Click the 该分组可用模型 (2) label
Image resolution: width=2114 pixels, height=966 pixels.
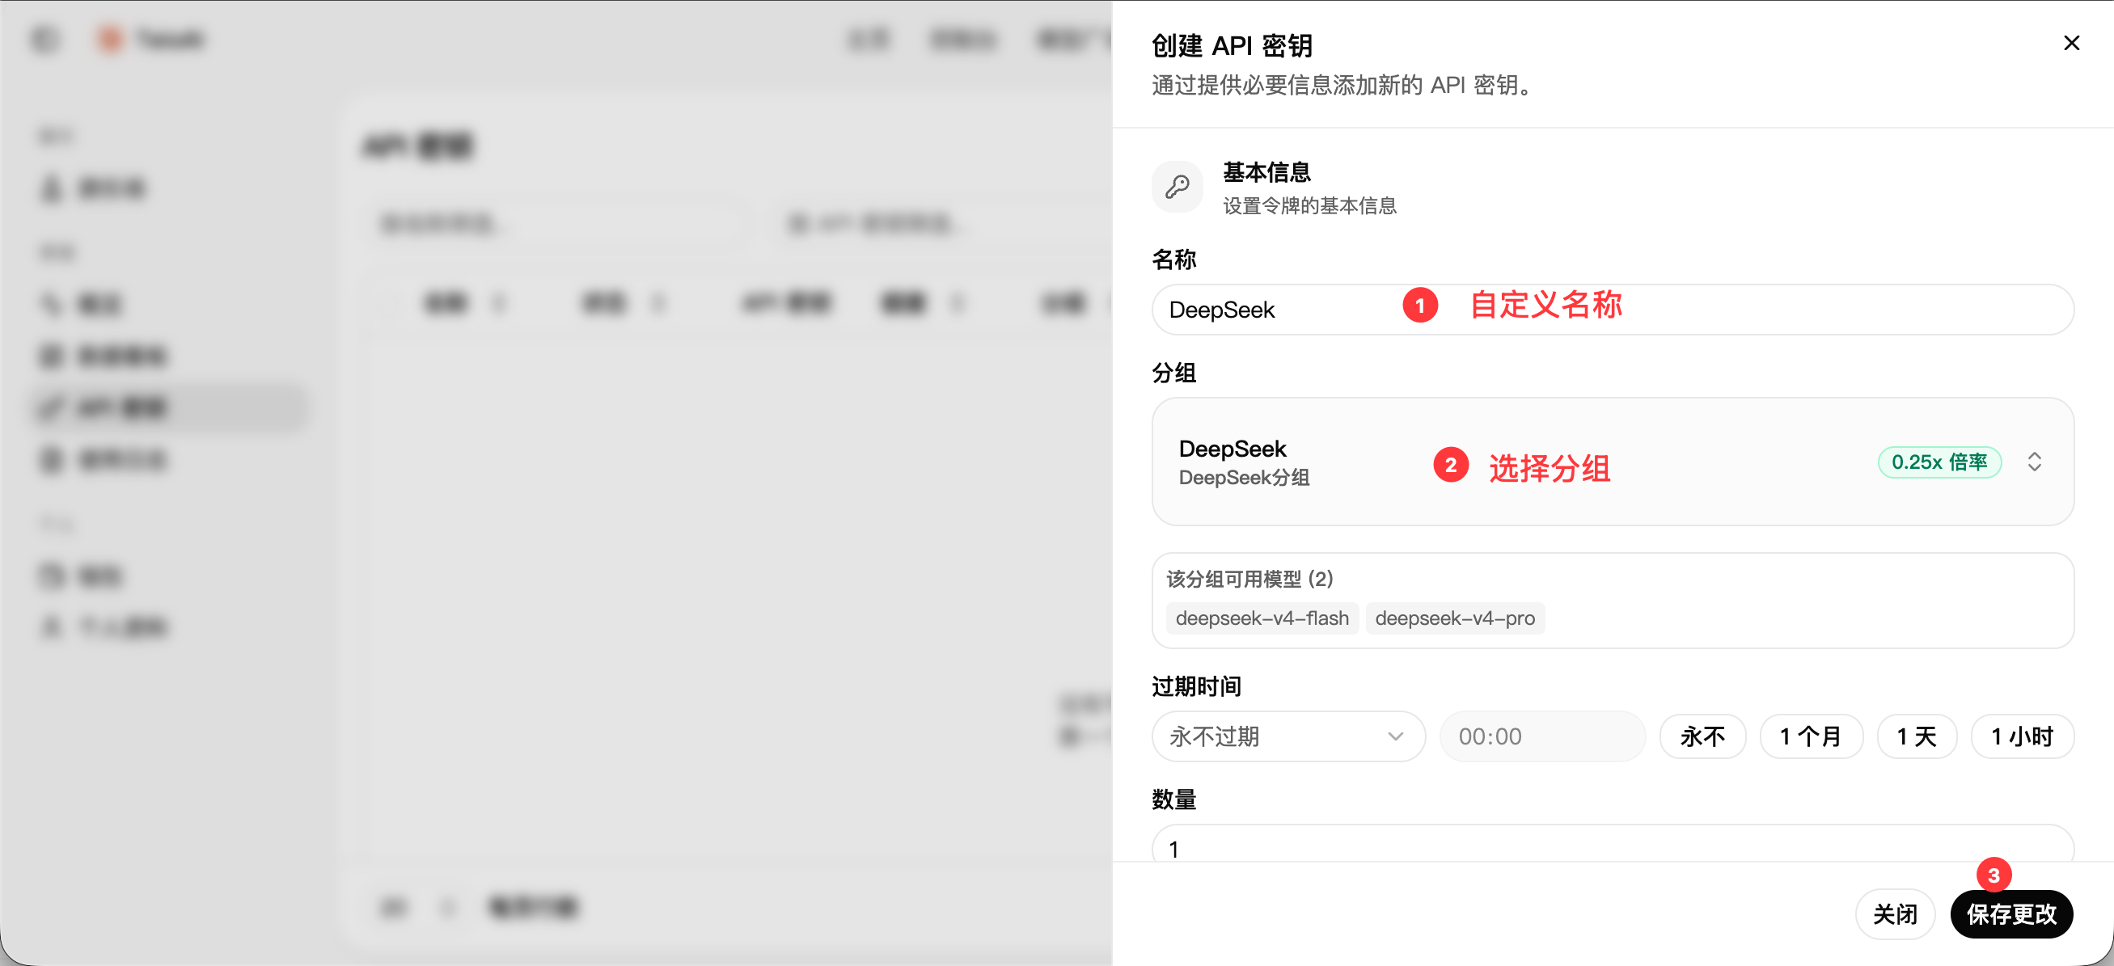[x=1249, y=579]
